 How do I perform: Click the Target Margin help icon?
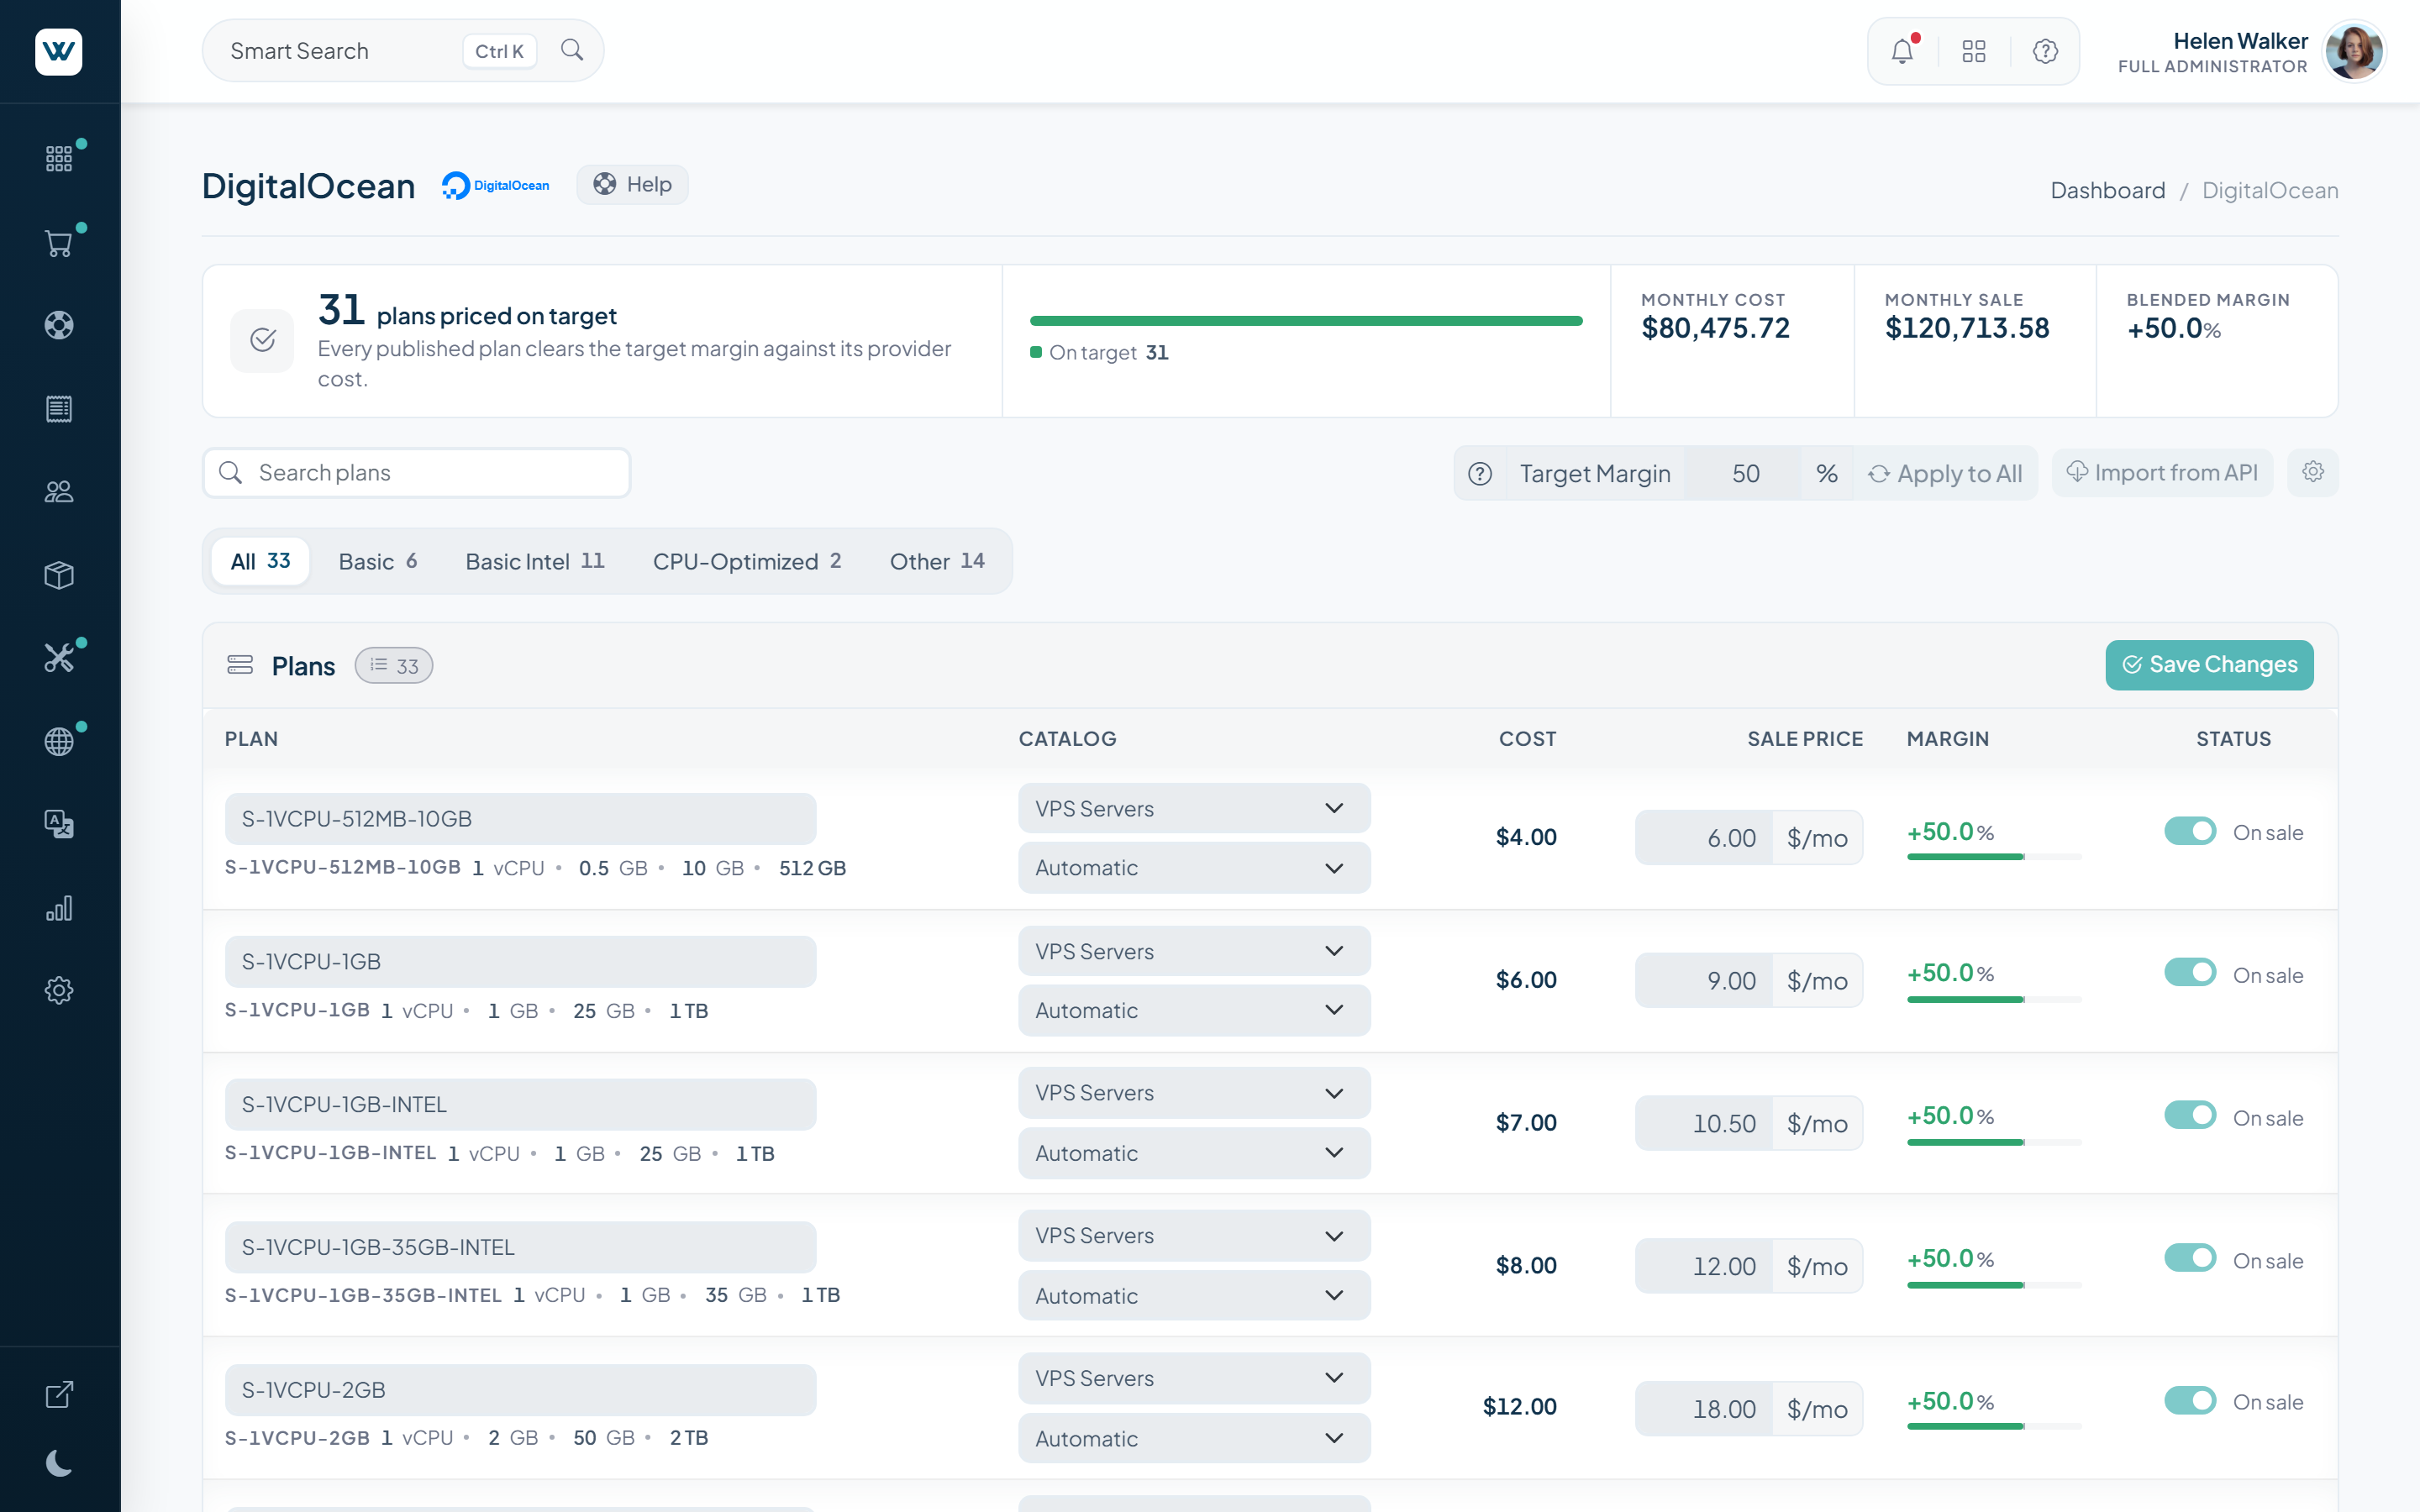[1480, 473]
